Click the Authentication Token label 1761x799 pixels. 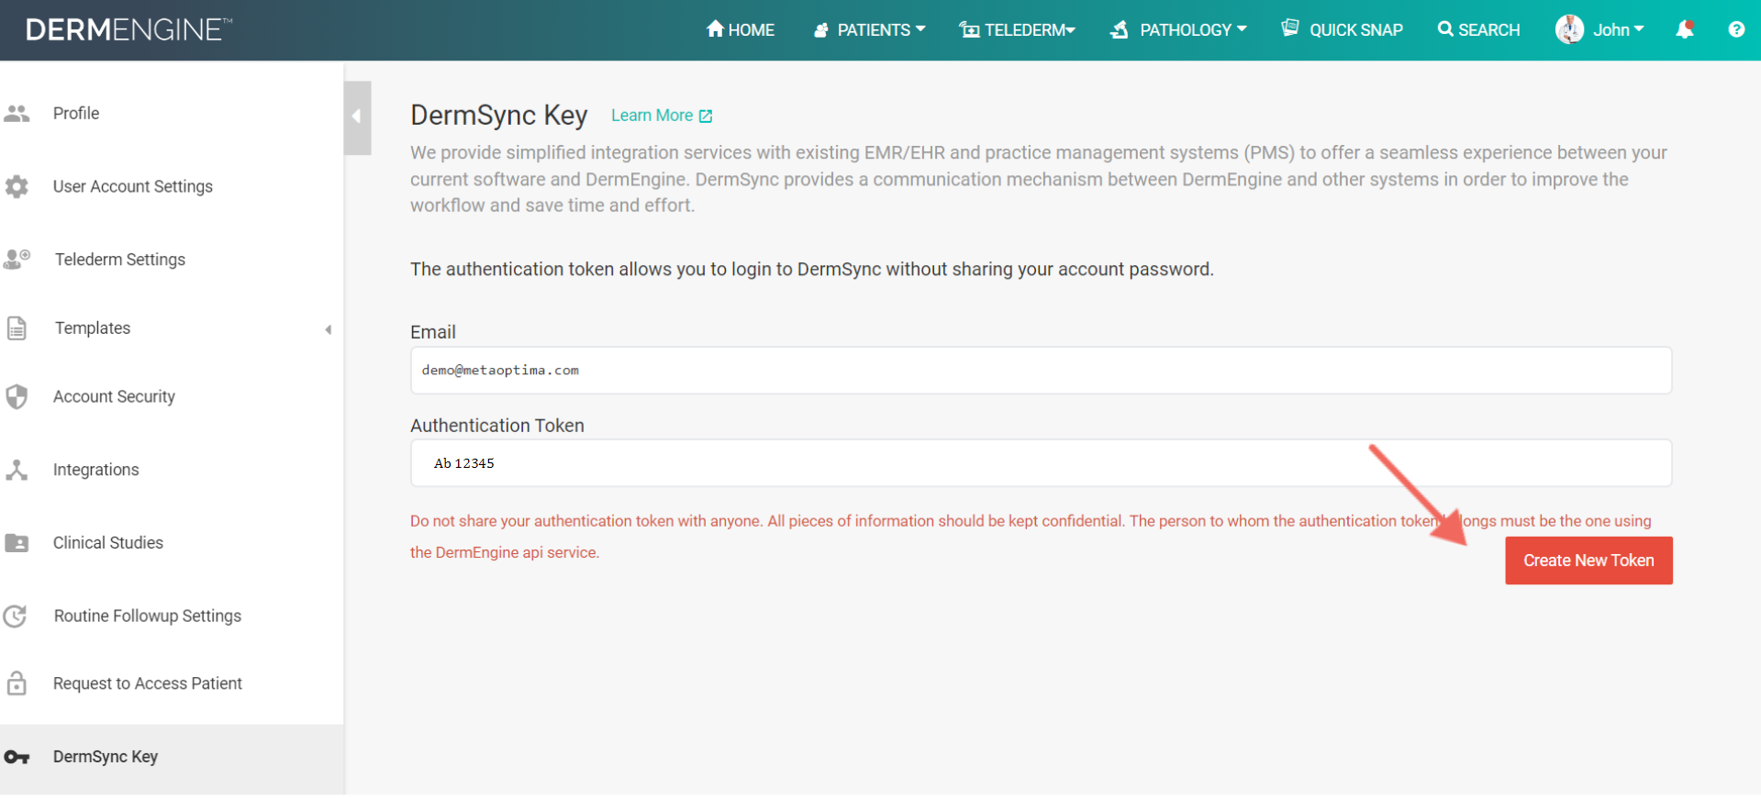(x=497, y=426)
